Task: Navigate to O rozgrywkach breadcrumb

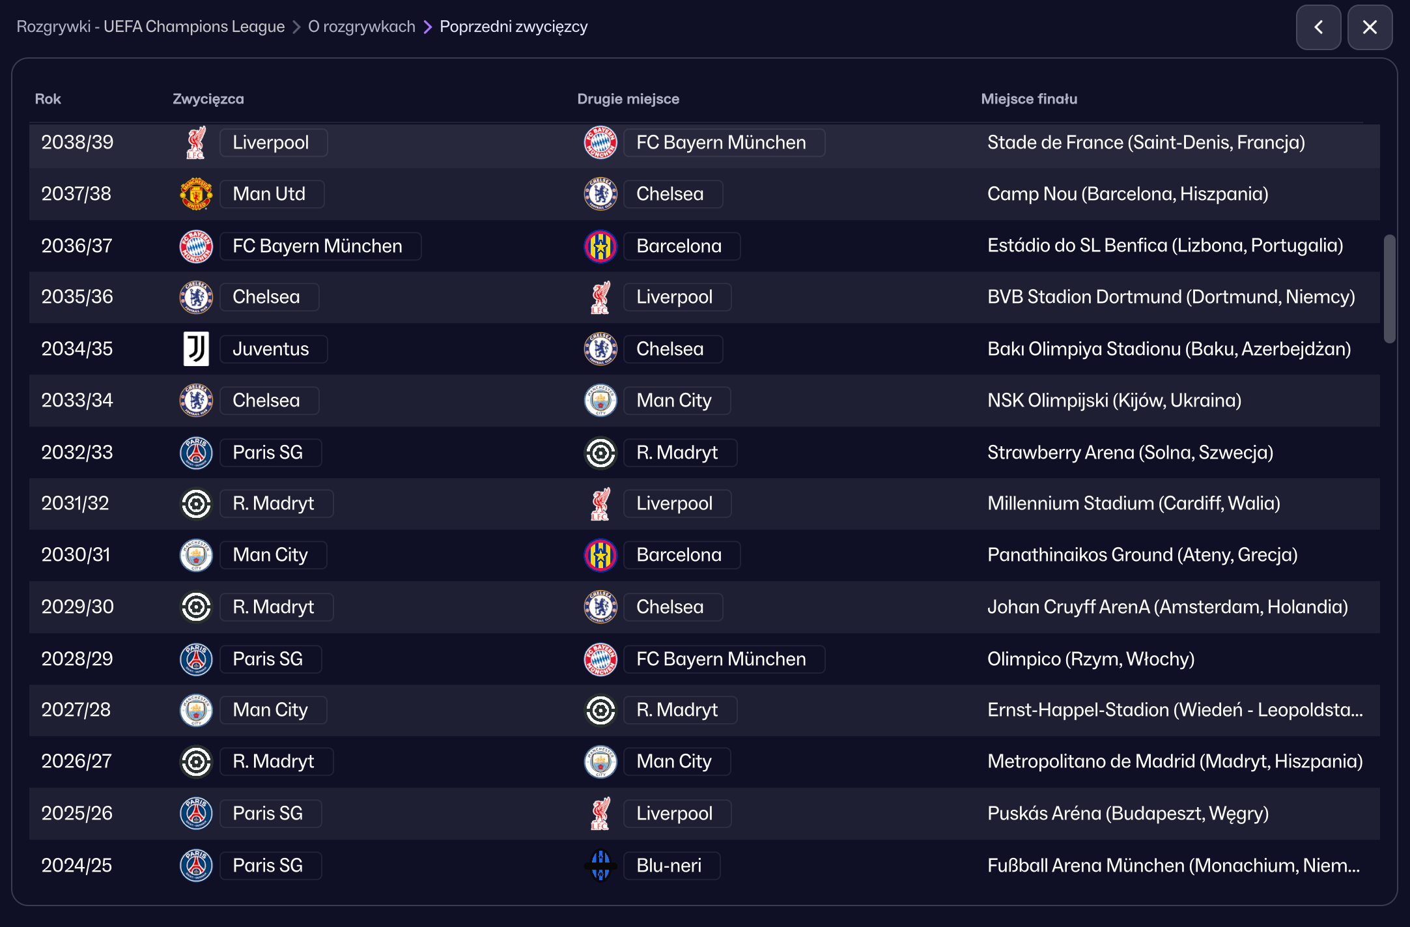Action: (x=361, y=27)
